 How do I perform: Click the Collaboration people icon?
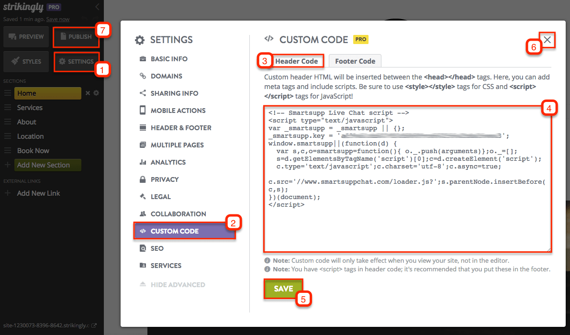[143, 213]
